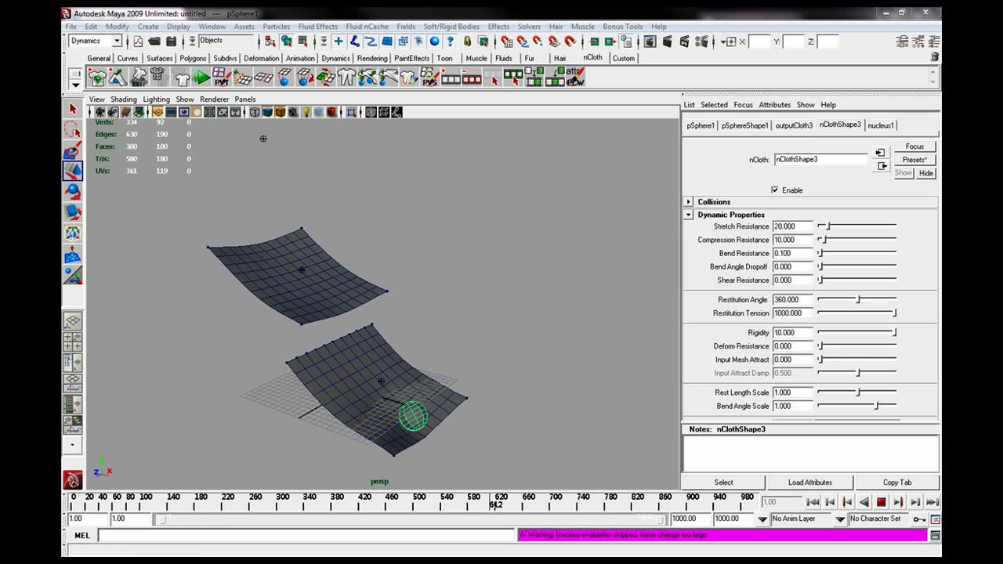Screen dimensions: 1003x564
Task: Select the Soft Modification tool
Action: tap(73, 254)
